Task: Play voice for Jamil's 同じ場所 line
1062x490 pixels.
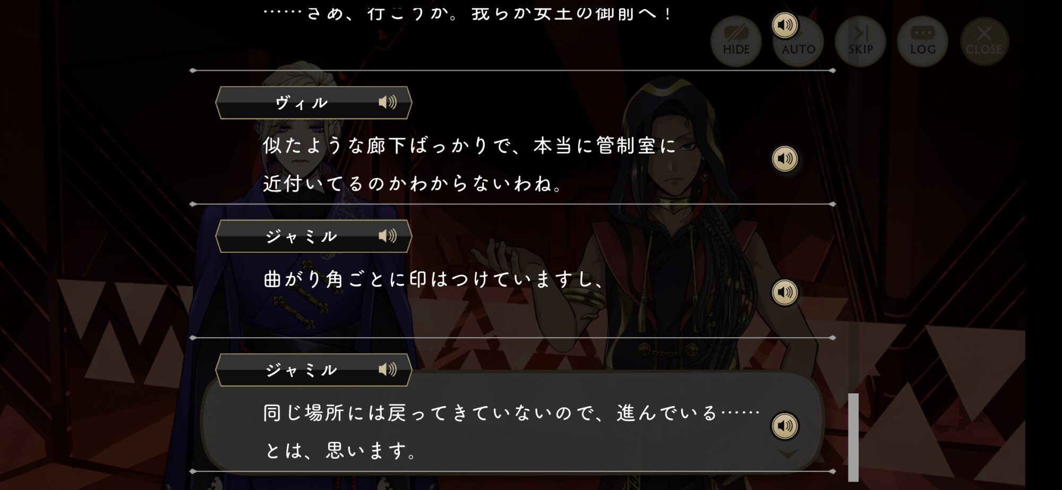Action: [785, 426]
